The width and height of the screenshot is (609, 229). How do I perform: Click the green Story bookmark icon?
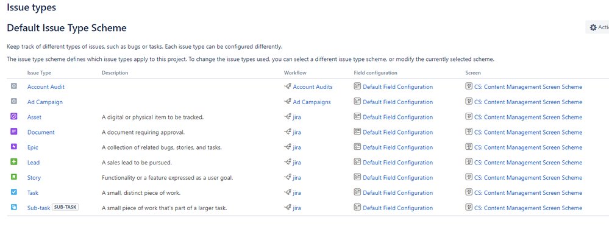(13, 177)
